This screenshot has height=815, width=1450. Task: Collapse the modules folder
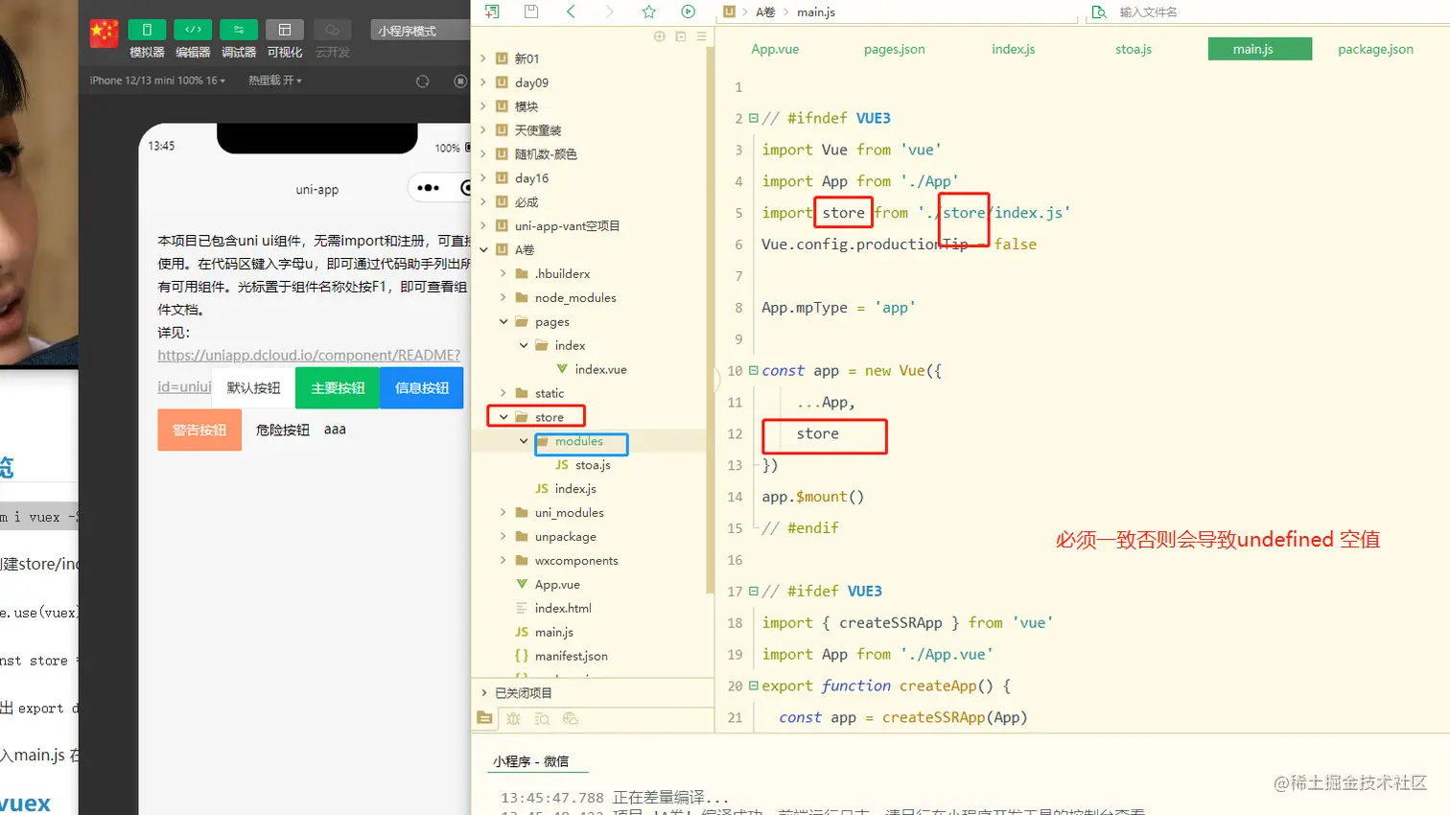524,441
